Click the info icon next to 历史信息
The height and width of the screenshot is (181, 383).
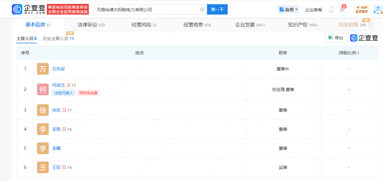coord(371,25)
